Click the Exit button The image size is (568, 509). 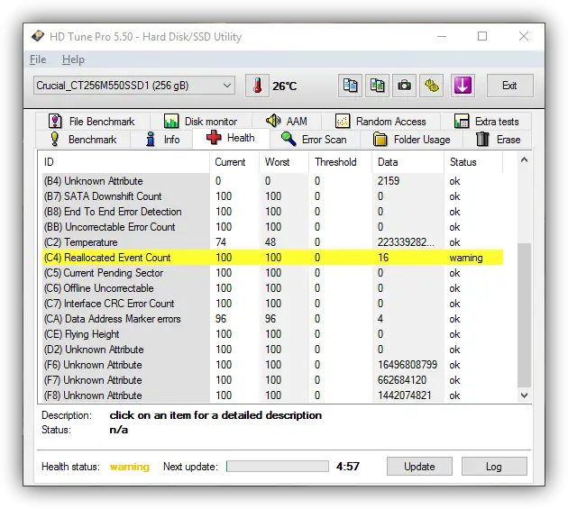[x=509, y=86]
